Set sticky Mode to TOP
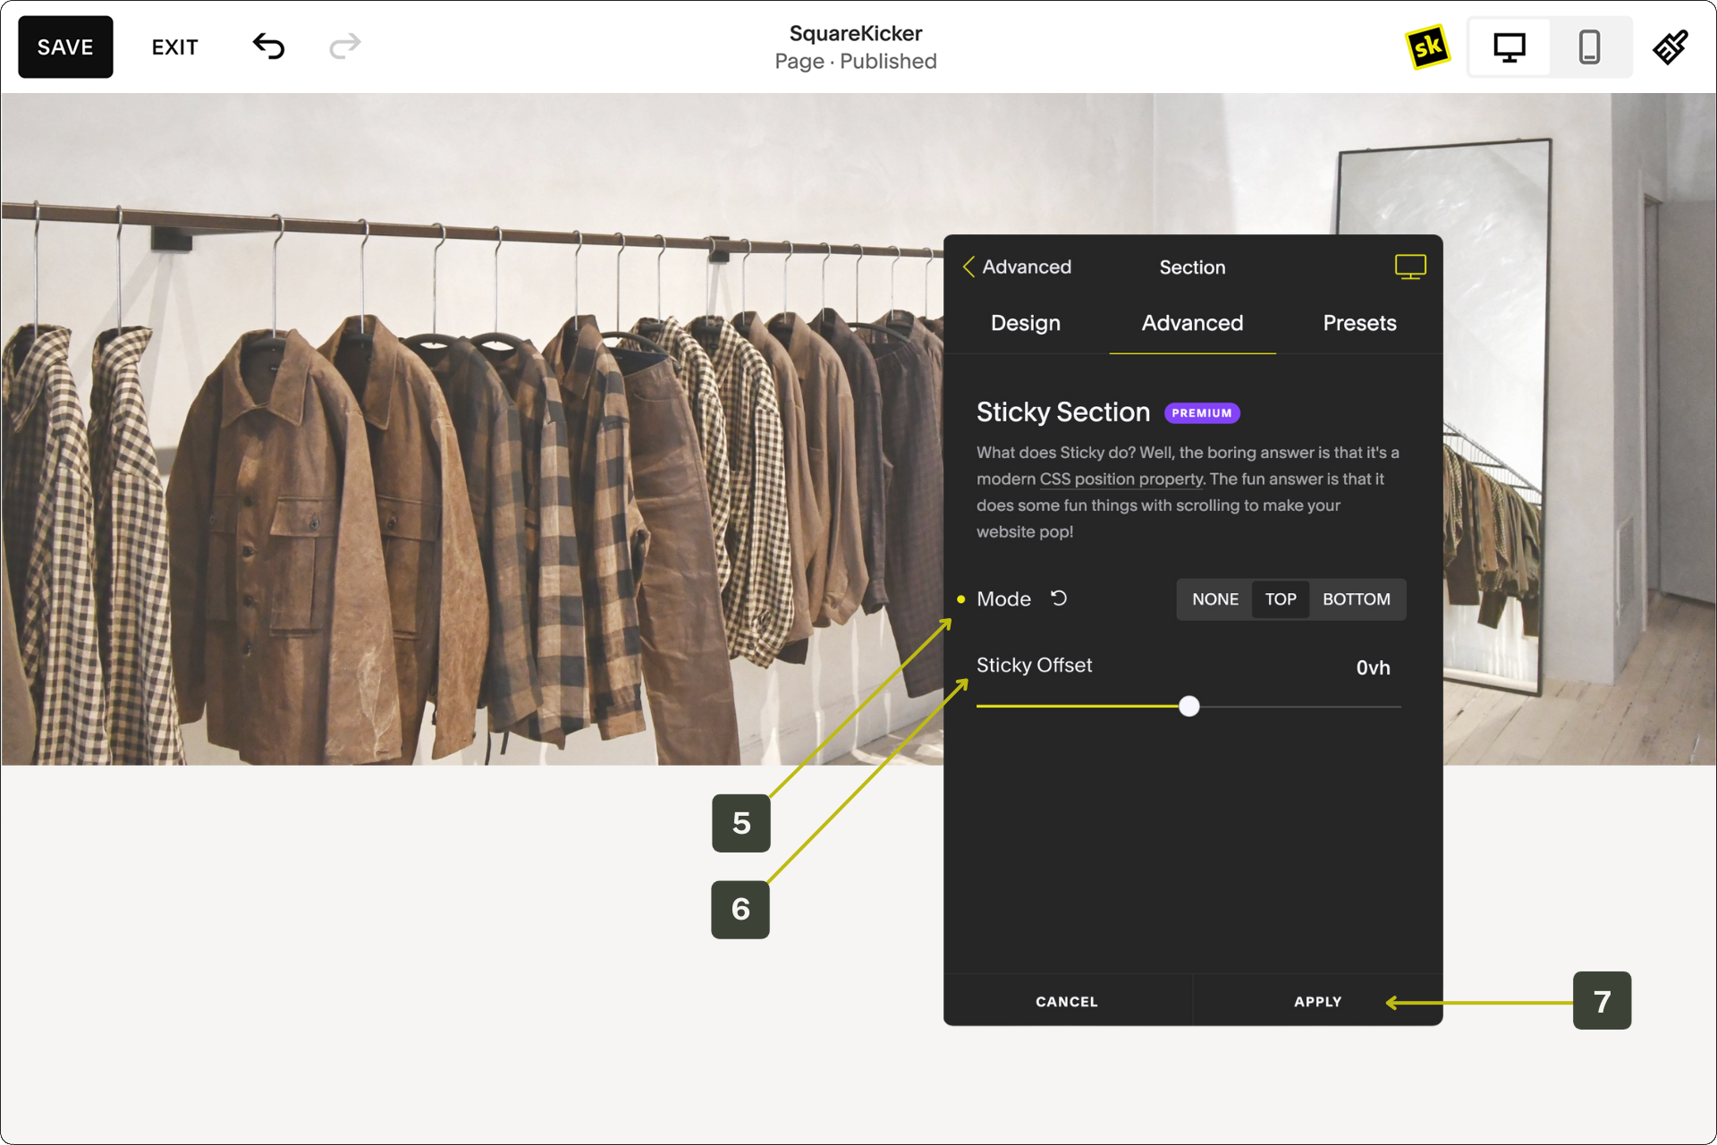Viewport: 1717px width, 1145px height. [x=1280, y=599]
